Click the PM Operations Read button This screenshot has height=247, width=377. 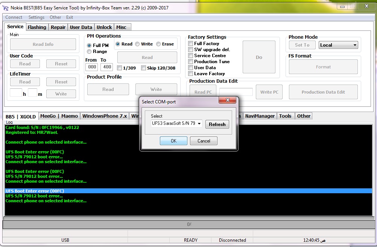147,58
